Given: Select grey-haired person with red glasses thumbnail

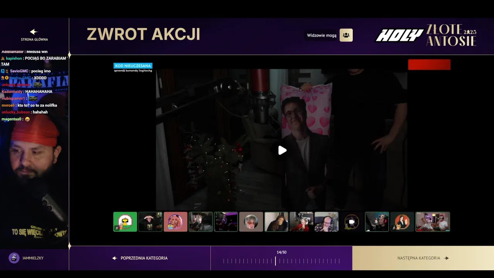Looking at the screenshot, I should click(x=251, y=222).
